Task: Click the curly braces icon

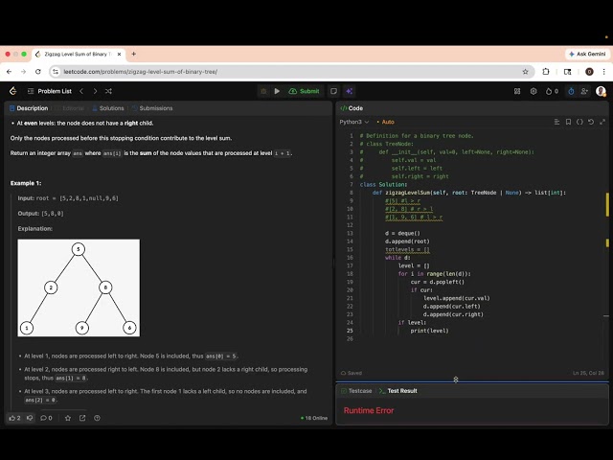Action: coord(579,122)
